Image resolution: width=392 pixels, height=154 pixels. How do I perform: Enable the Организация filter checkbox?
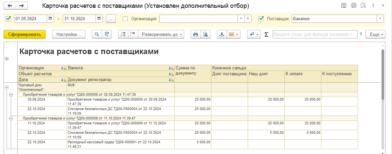click(x=125, y=19)
